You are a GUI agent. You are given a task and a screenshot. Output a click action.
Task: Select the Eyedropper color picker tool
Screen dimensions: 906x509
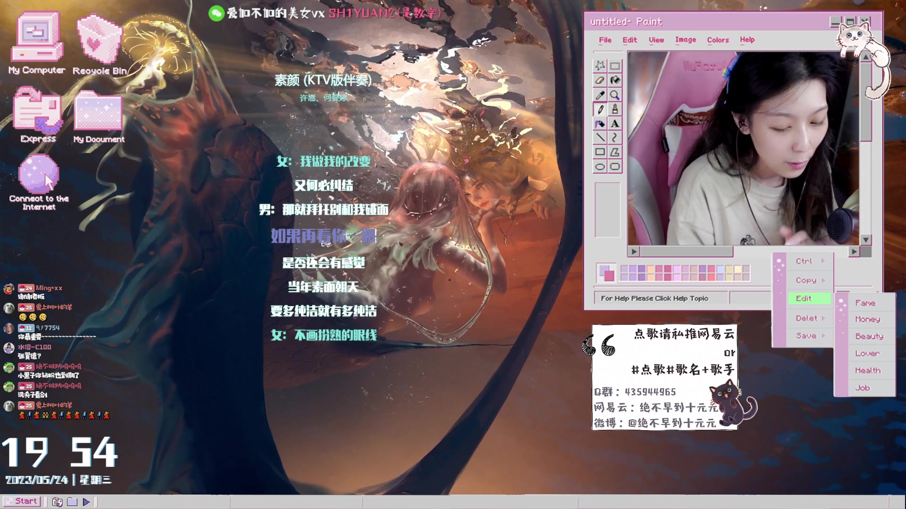click(x=600, y=95)
